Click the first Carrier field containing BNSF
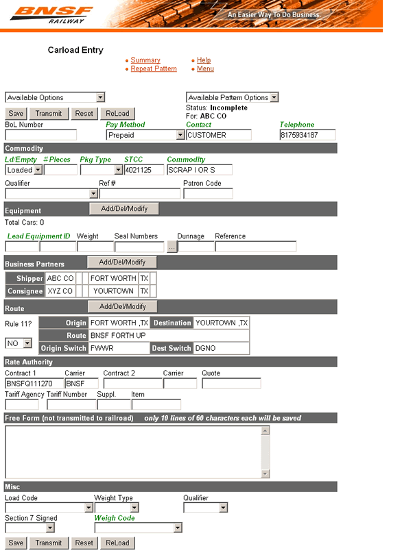Viewport: 402px width, 557px height. tap(82, 384)
